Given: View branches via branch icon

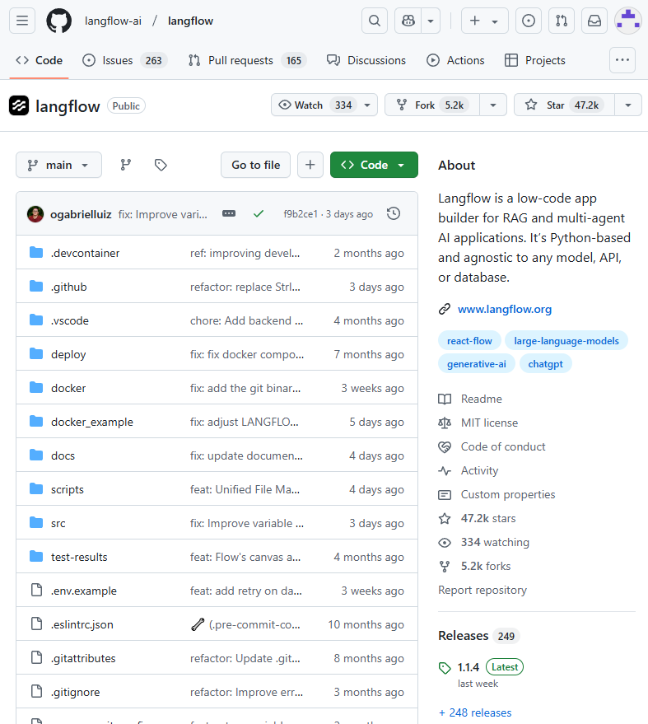Looking at the screenshot, I should 125,165.
